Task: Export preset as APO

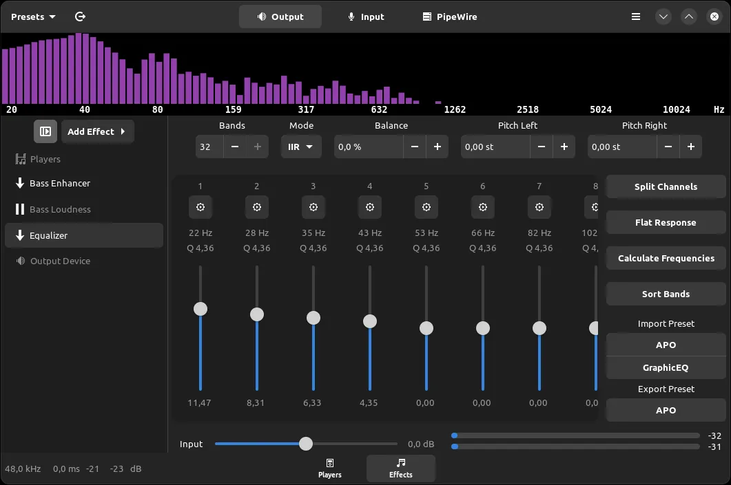Action: pos(666,410)
